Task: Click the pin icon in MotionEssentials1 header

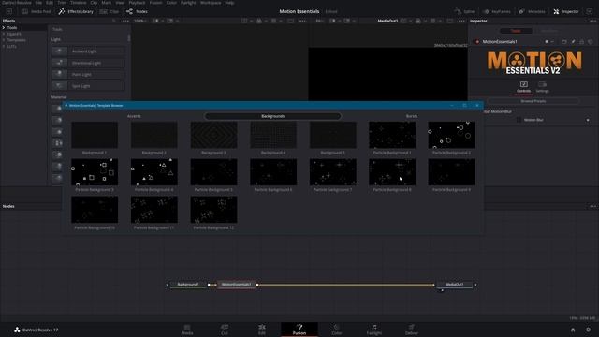Action: (573, 41)
